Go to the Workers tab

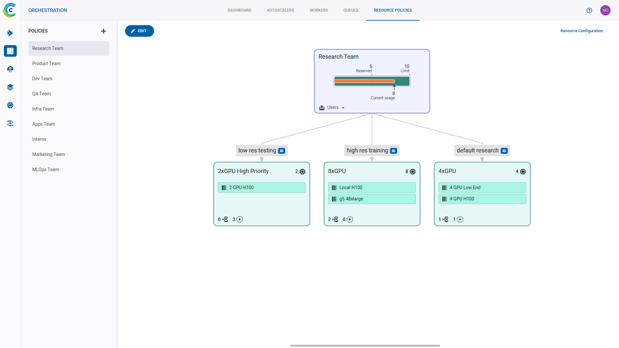[319, 10]
